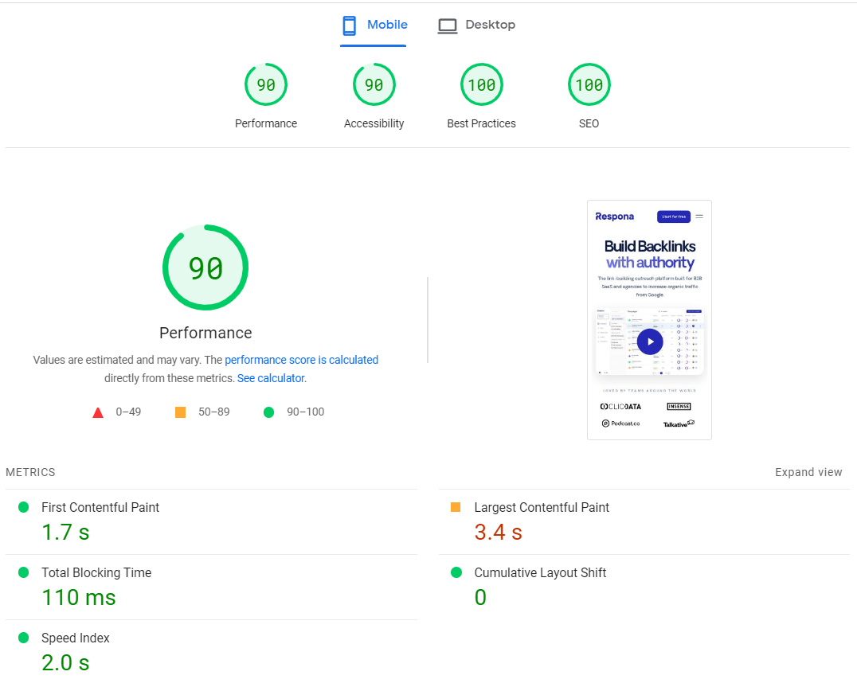
Task: Click the Performance score gauge showing 90
Action: click(x=265, y=84)
